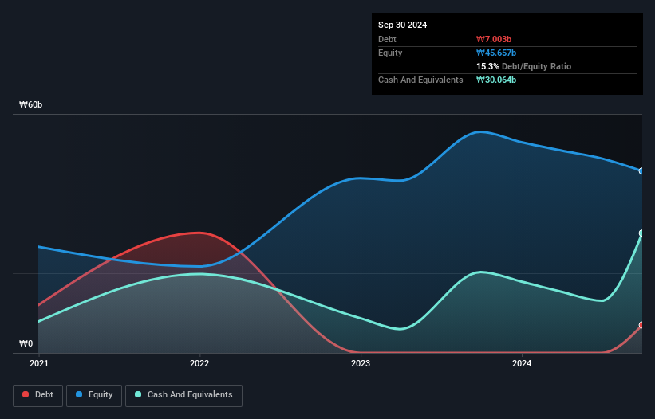Click the teal Cash And Equivalents legend dot
The width and height of the screenshot is (655, 419).
click(x=138, y=394)
